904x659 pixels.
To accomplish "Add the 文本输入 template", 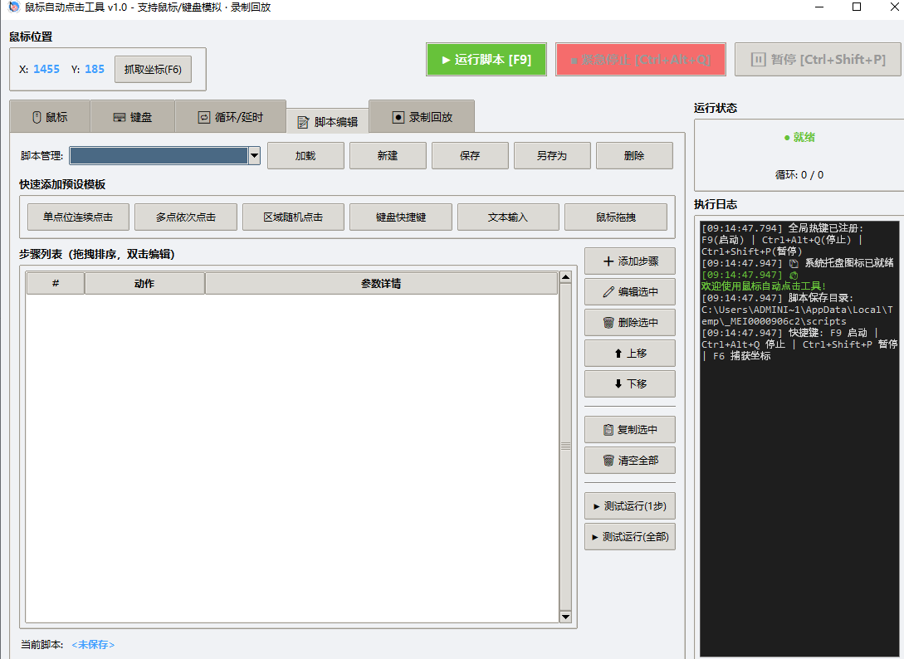I will point(508,217).
